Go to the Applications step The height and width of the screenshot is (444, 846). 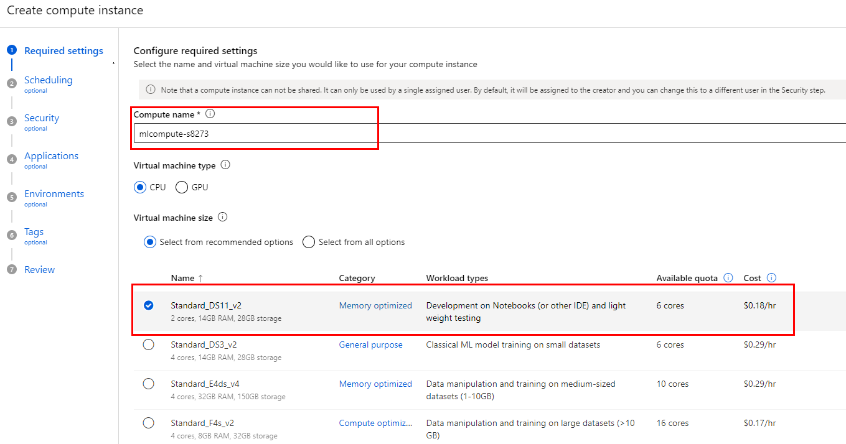coord(51,156)
